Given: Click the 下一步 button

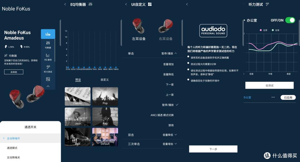Looking at the screenshot, I should pyautogui.click(x=213, y=149).
